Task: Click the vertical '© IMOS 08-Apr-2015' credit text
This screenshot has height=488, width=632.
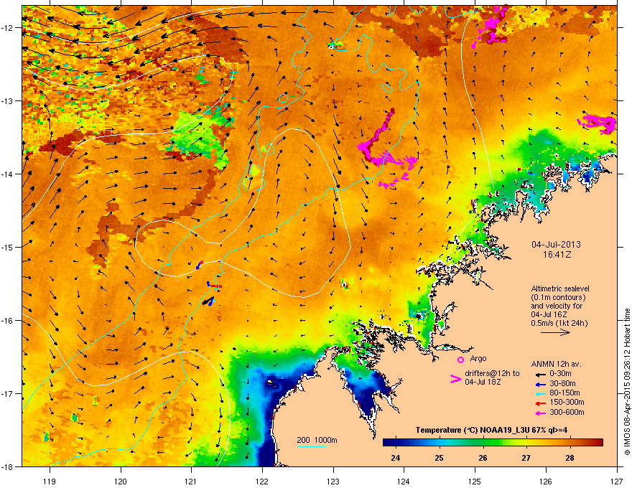Action: click(x=627, y=382)
